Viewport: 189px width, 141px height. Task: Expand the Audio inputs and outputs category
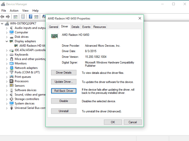tap(7, 28)
